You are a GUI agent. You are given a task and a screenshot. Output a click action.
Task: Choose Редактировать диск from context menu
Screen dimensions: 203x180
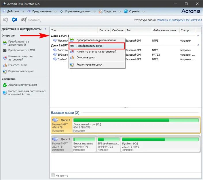tap(97, 64)
